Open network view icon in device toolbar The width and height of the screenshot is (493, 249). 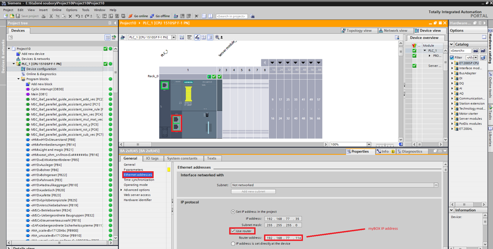click(123, 37)
